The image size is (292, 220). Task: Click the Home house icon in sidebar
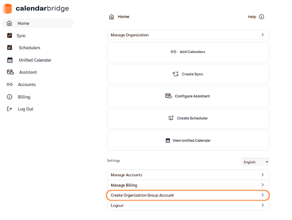coord(9,23)
